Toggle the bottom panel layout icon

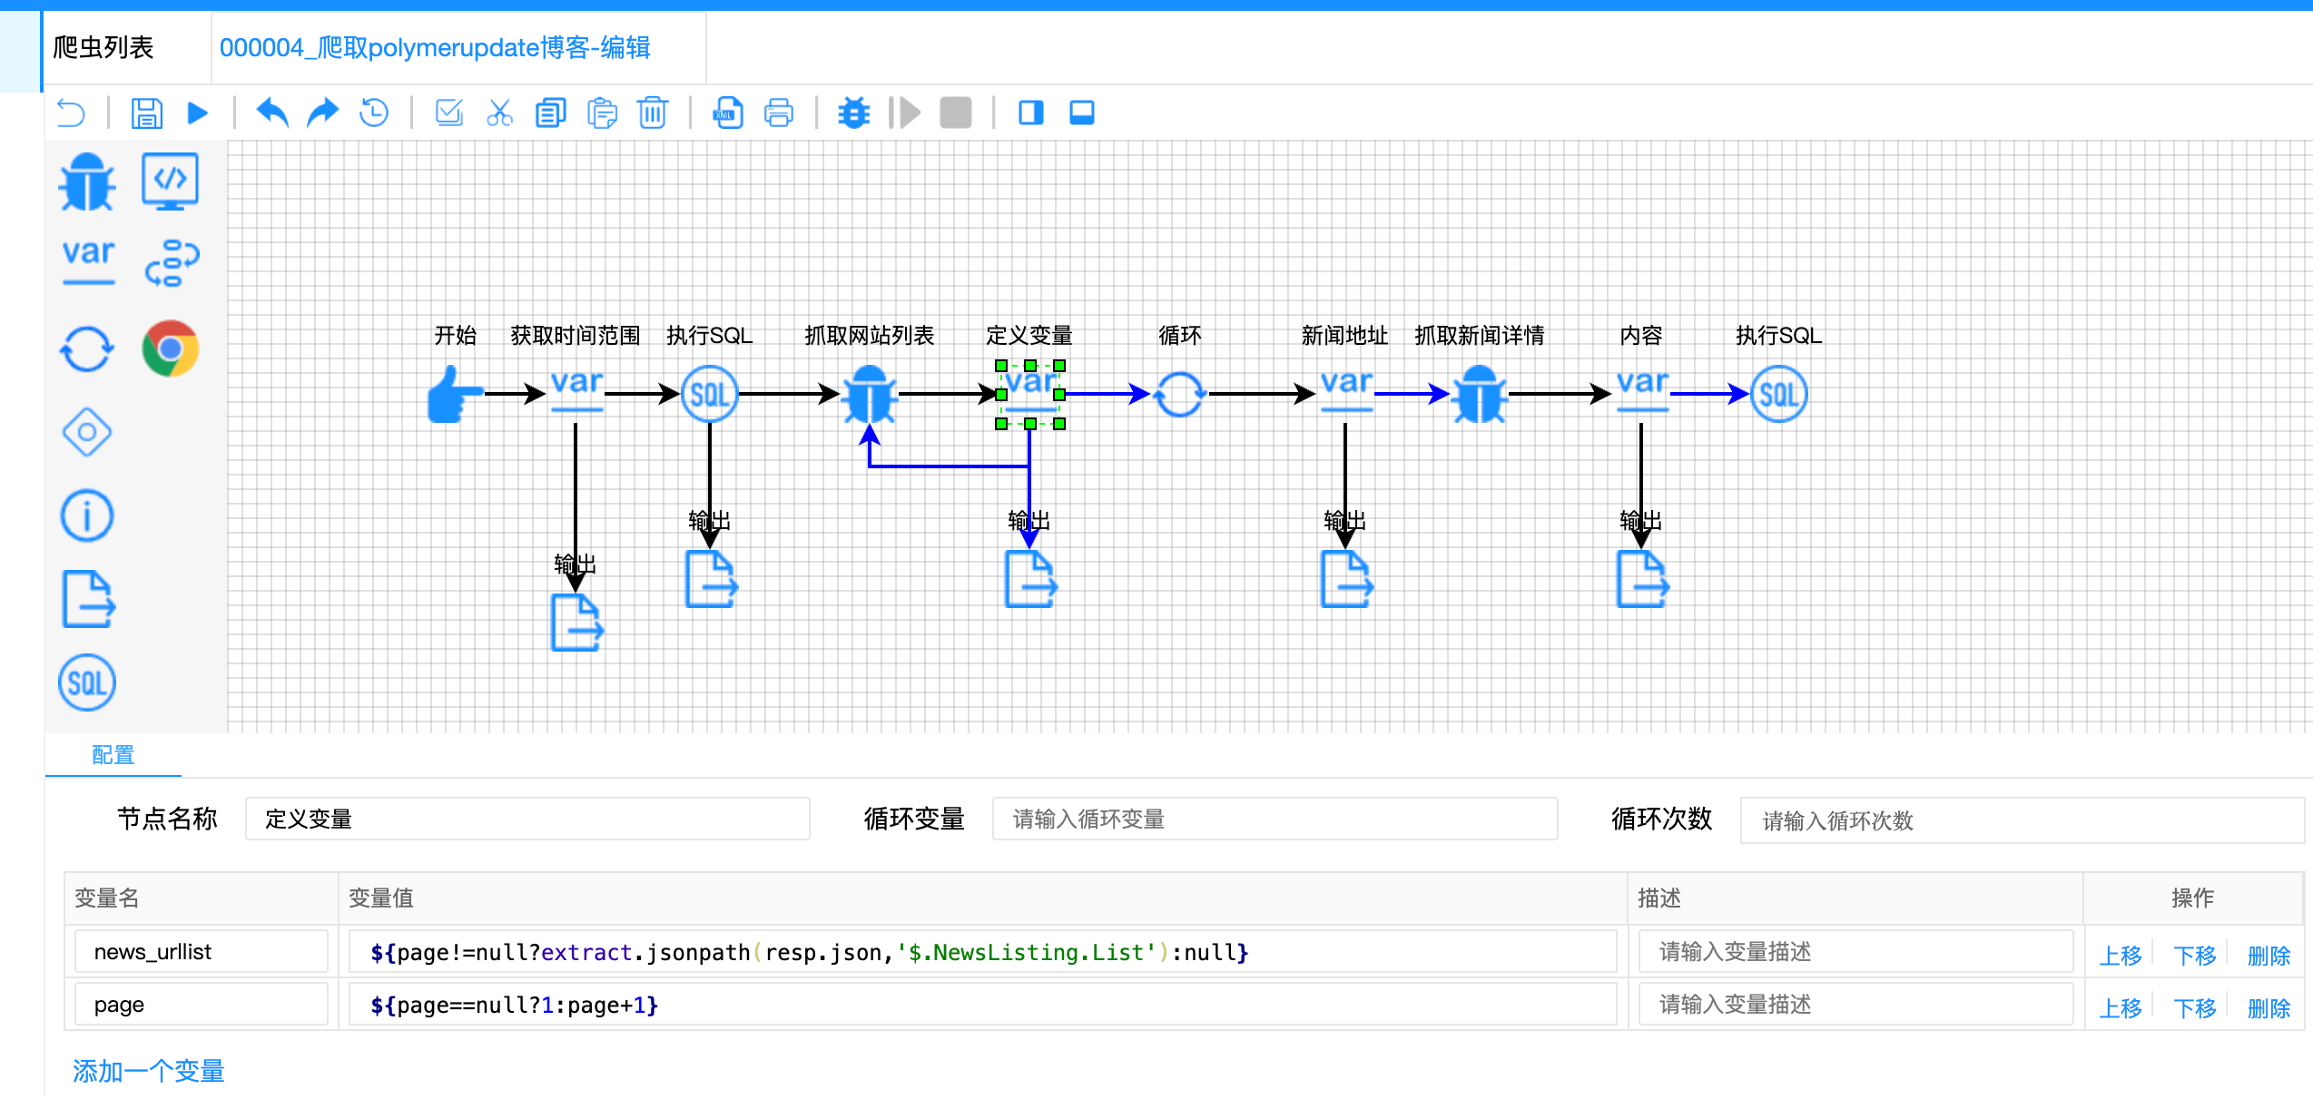tap(1081, 113)
